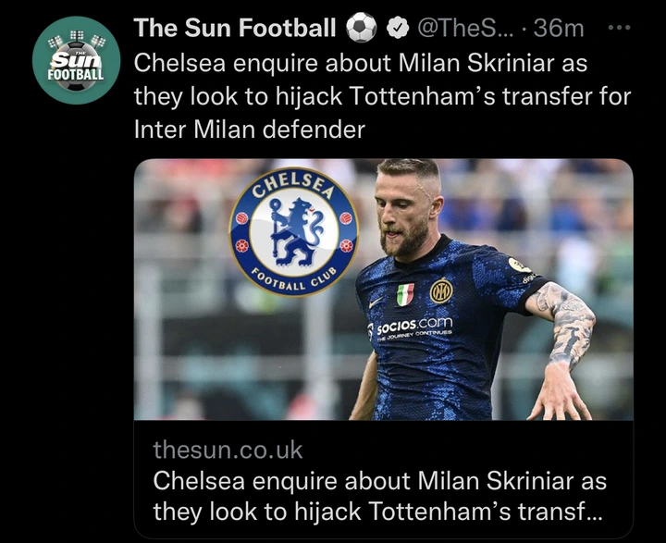Click the gold patch on the jersey sleeve

click(520, 265)
